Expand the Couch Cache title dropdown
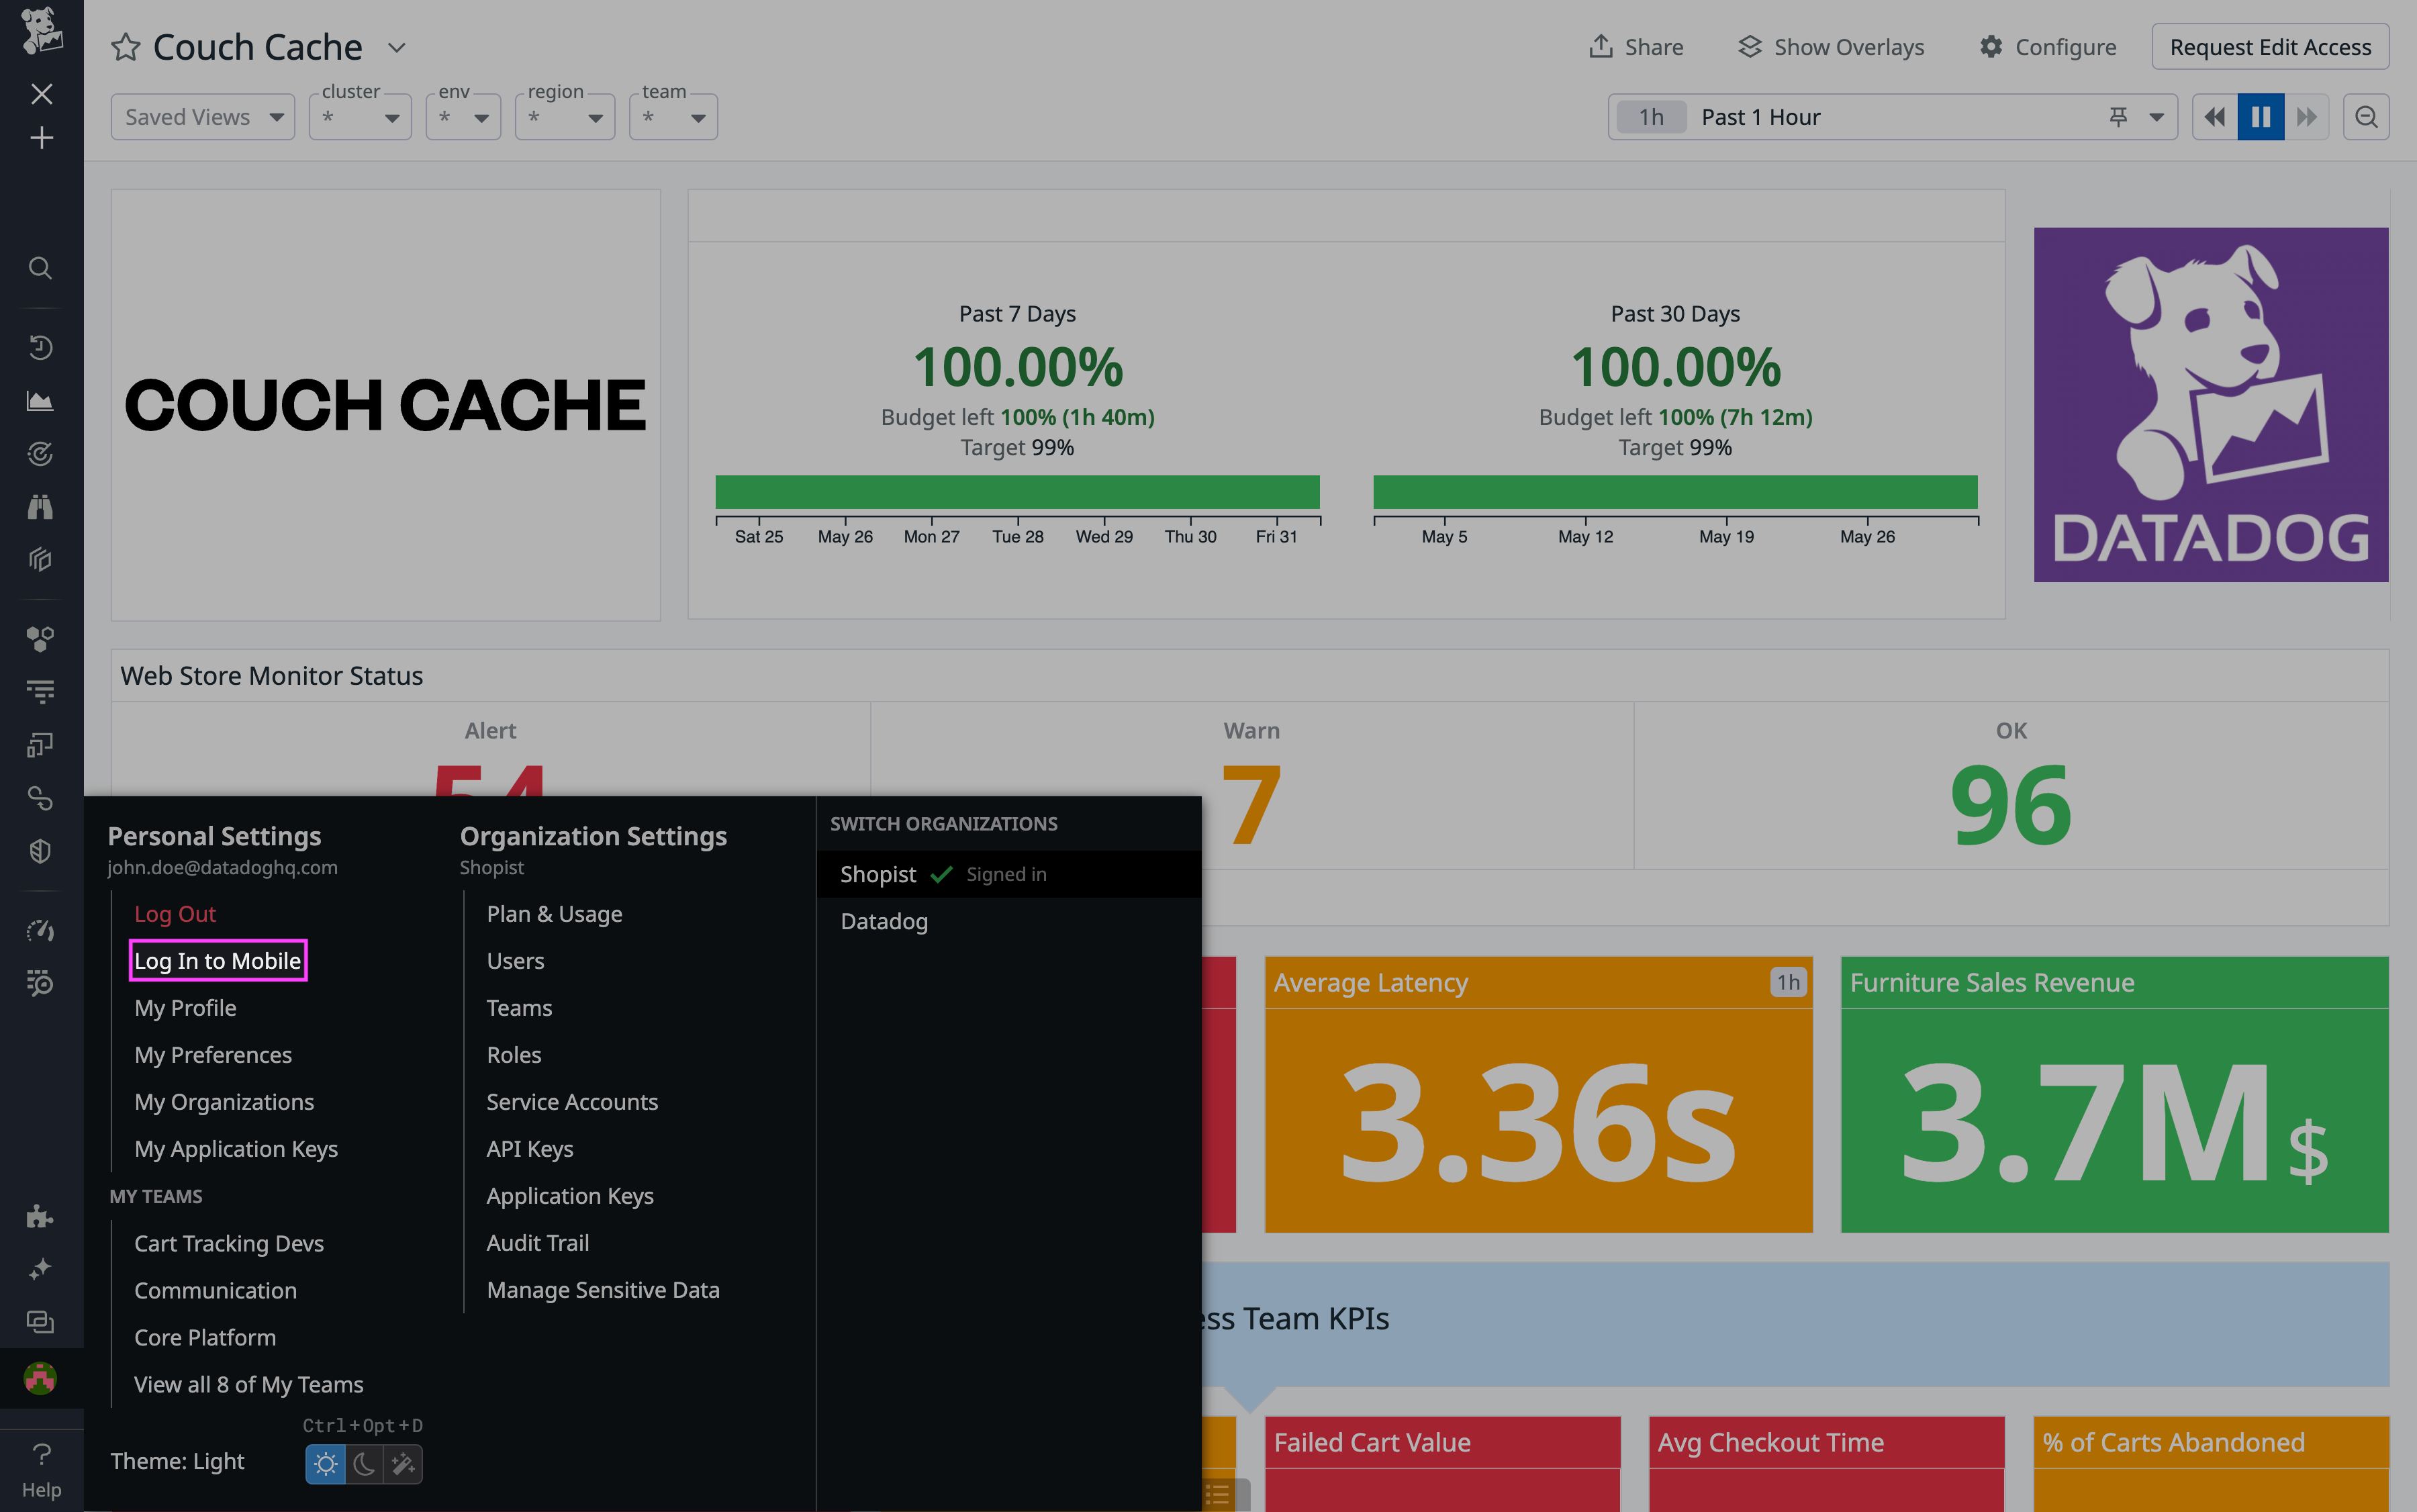This screenshot has height=1512, width=2417. pos(396,47)
